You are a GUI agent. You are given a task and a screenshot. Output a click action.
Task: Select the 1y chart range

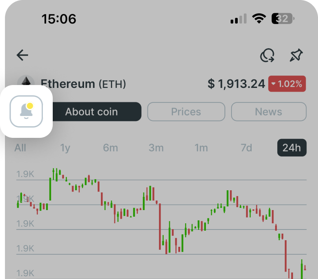(65, 148)
